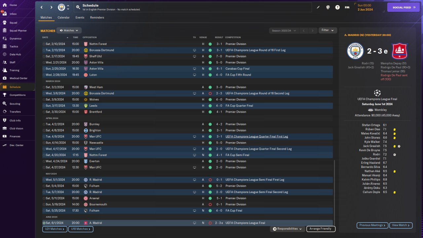
Task: Open the Finances sidebar icon
Action: (x=5, y=136)
